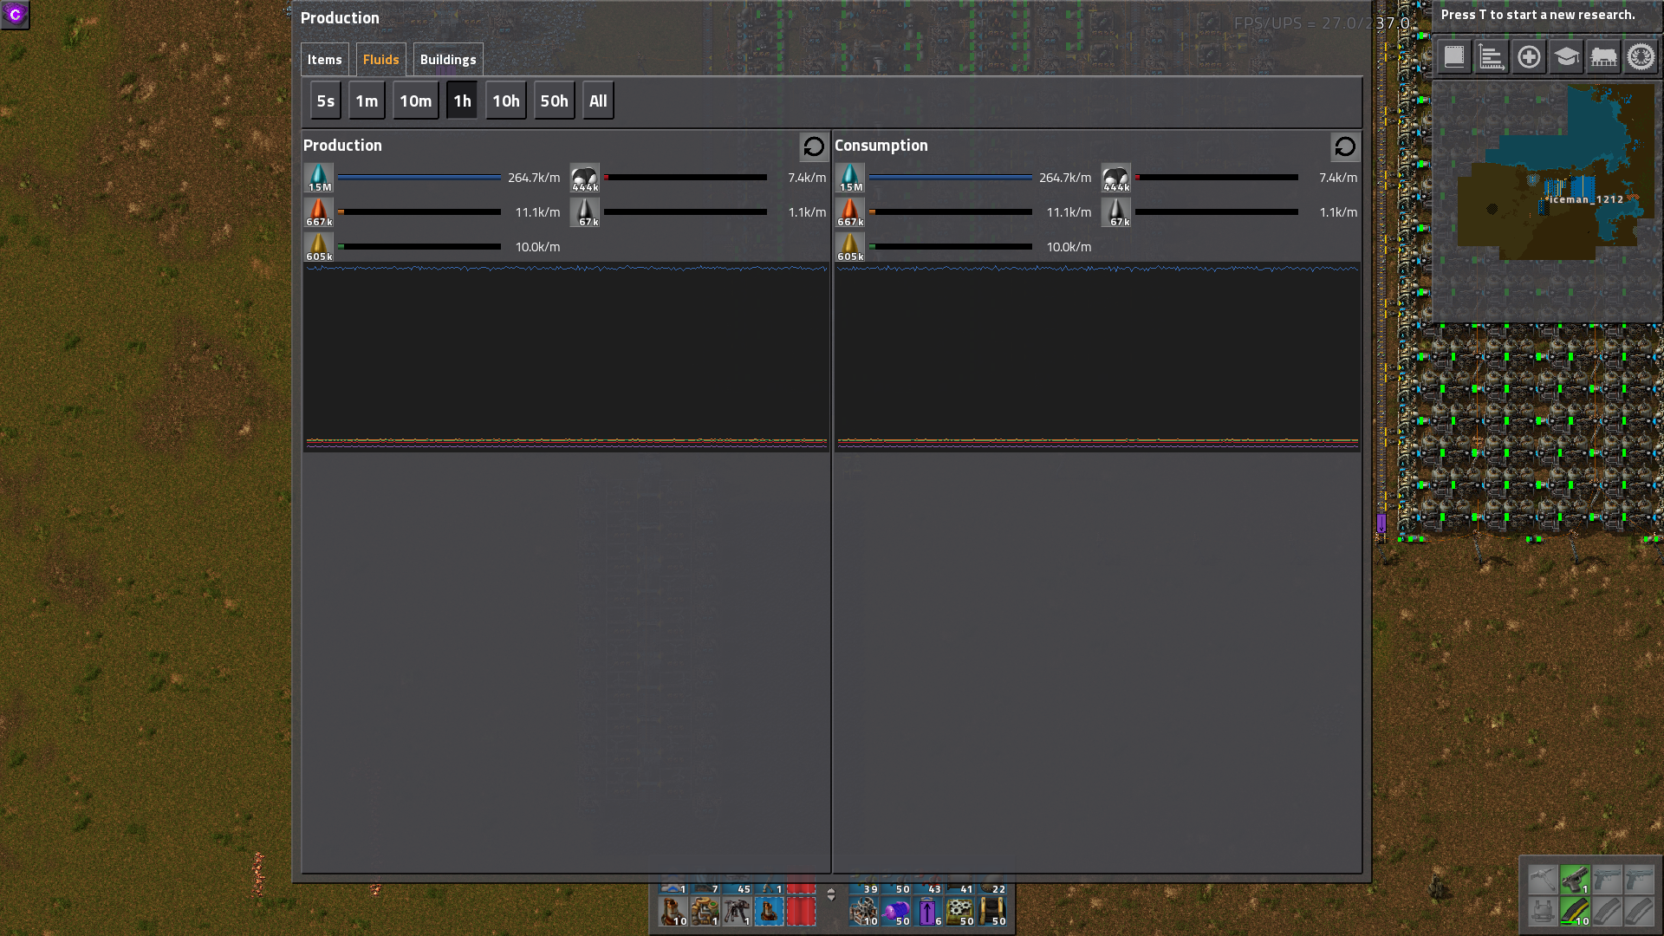
Task: Select the blue-highlighted quickbar slot
Action: 770,912
